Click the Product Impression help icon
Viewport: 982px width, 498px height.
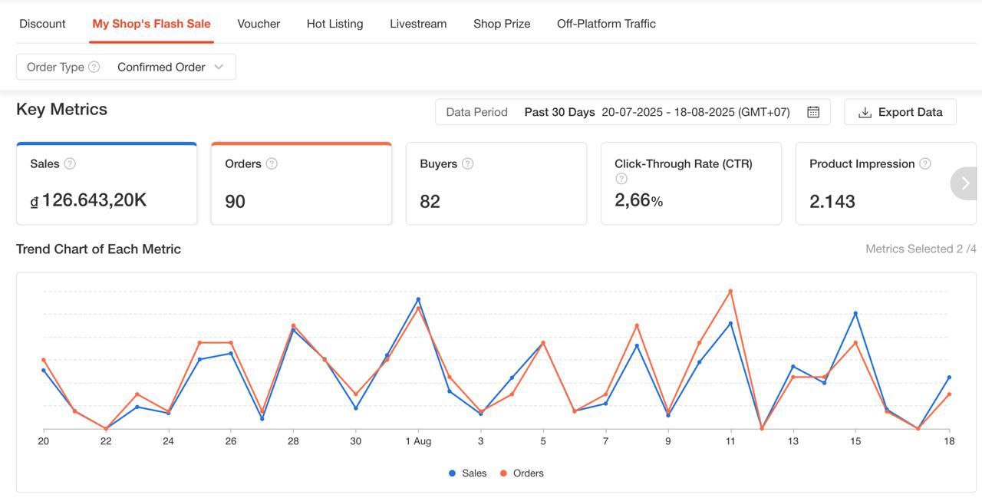pos(925,163)
